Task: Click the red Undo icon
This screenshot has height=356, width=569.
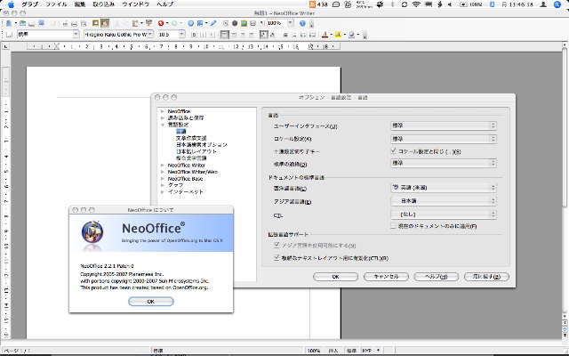Action: 161,23
